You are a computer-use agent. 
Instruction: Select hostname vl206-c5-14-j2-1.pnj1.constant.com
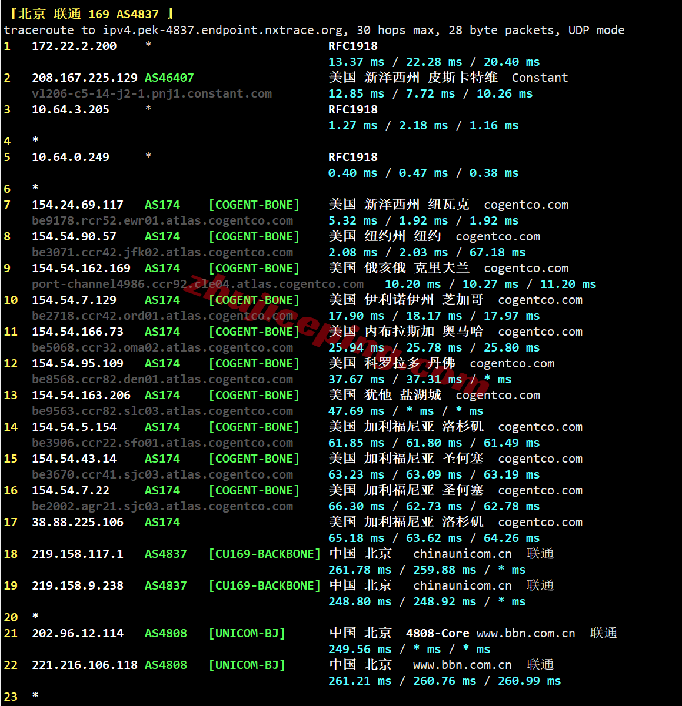[x=152, y=93]
